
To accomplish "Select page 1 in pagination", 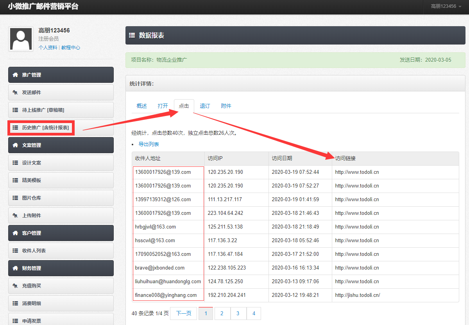I will pos(206,314).
